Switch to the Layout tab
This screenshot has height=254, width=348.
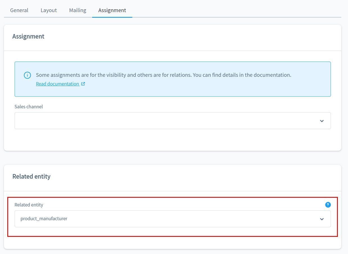click(49, 10)
